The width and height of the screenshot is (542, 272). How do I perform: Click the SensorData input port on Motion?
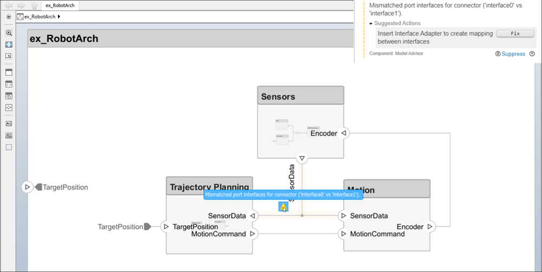click(343, 216)
